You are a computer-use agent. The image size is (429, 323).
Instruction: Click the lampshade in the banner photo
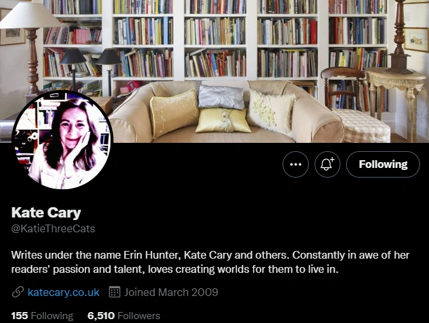[x=29, y=17]
